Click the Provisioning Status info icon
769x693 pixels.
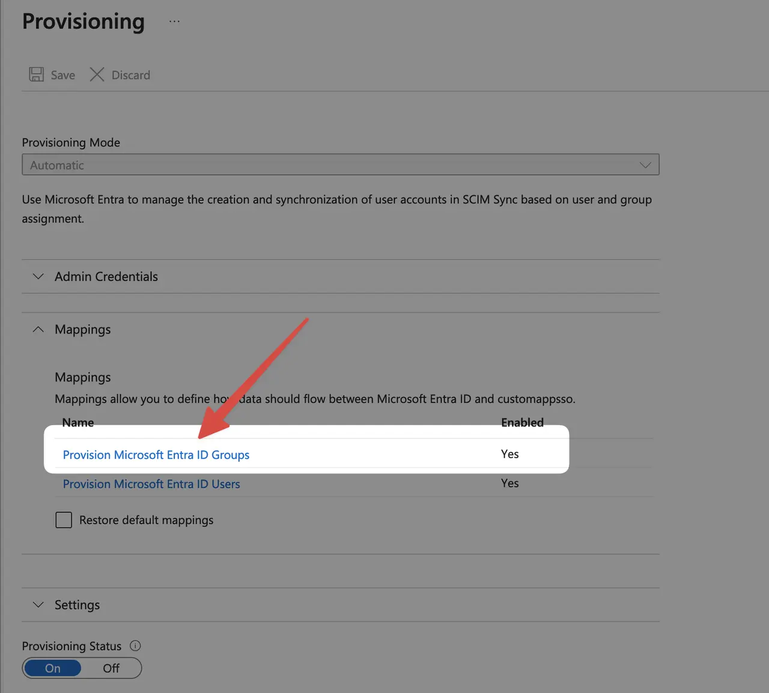pos(135,646)
